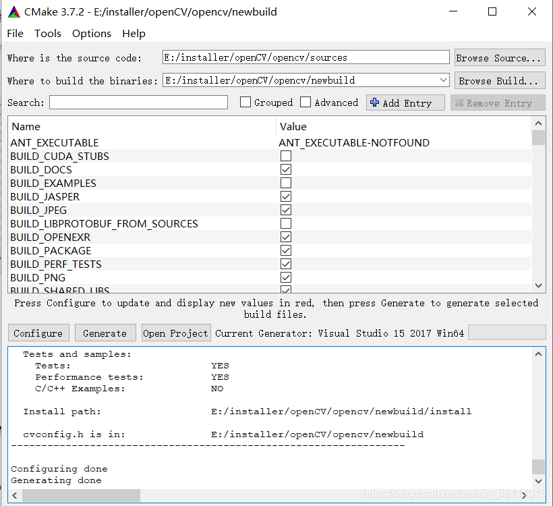Open the Tools menu

click(x=47, y=33)
